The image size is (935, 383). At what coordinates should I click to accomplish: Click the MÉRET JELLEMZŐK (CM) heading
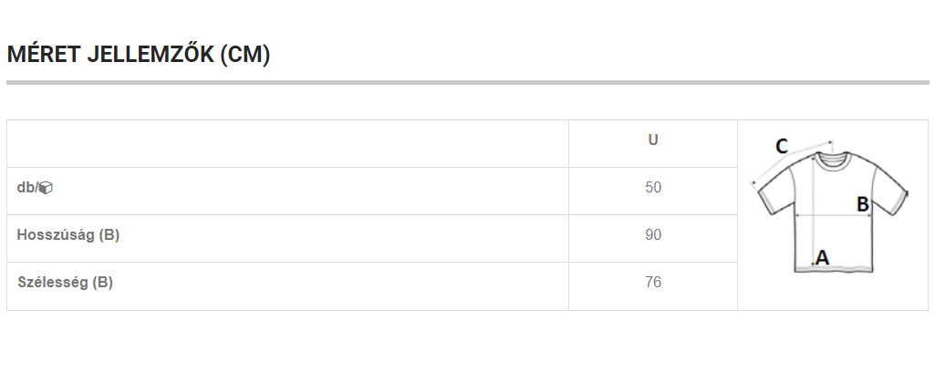click(x=139, y=55)
